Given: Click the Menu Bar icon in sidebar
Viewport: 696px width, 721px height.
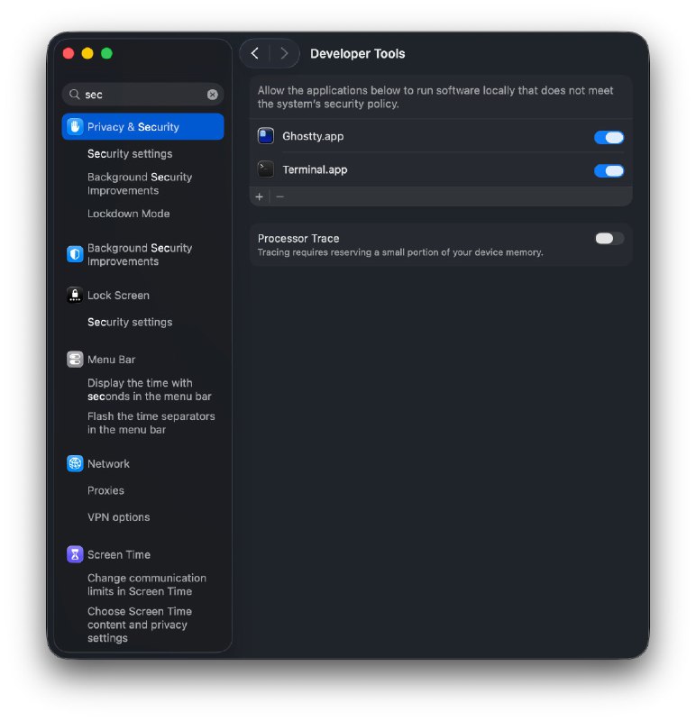Looking at the screenshot, I should [75, 360].
